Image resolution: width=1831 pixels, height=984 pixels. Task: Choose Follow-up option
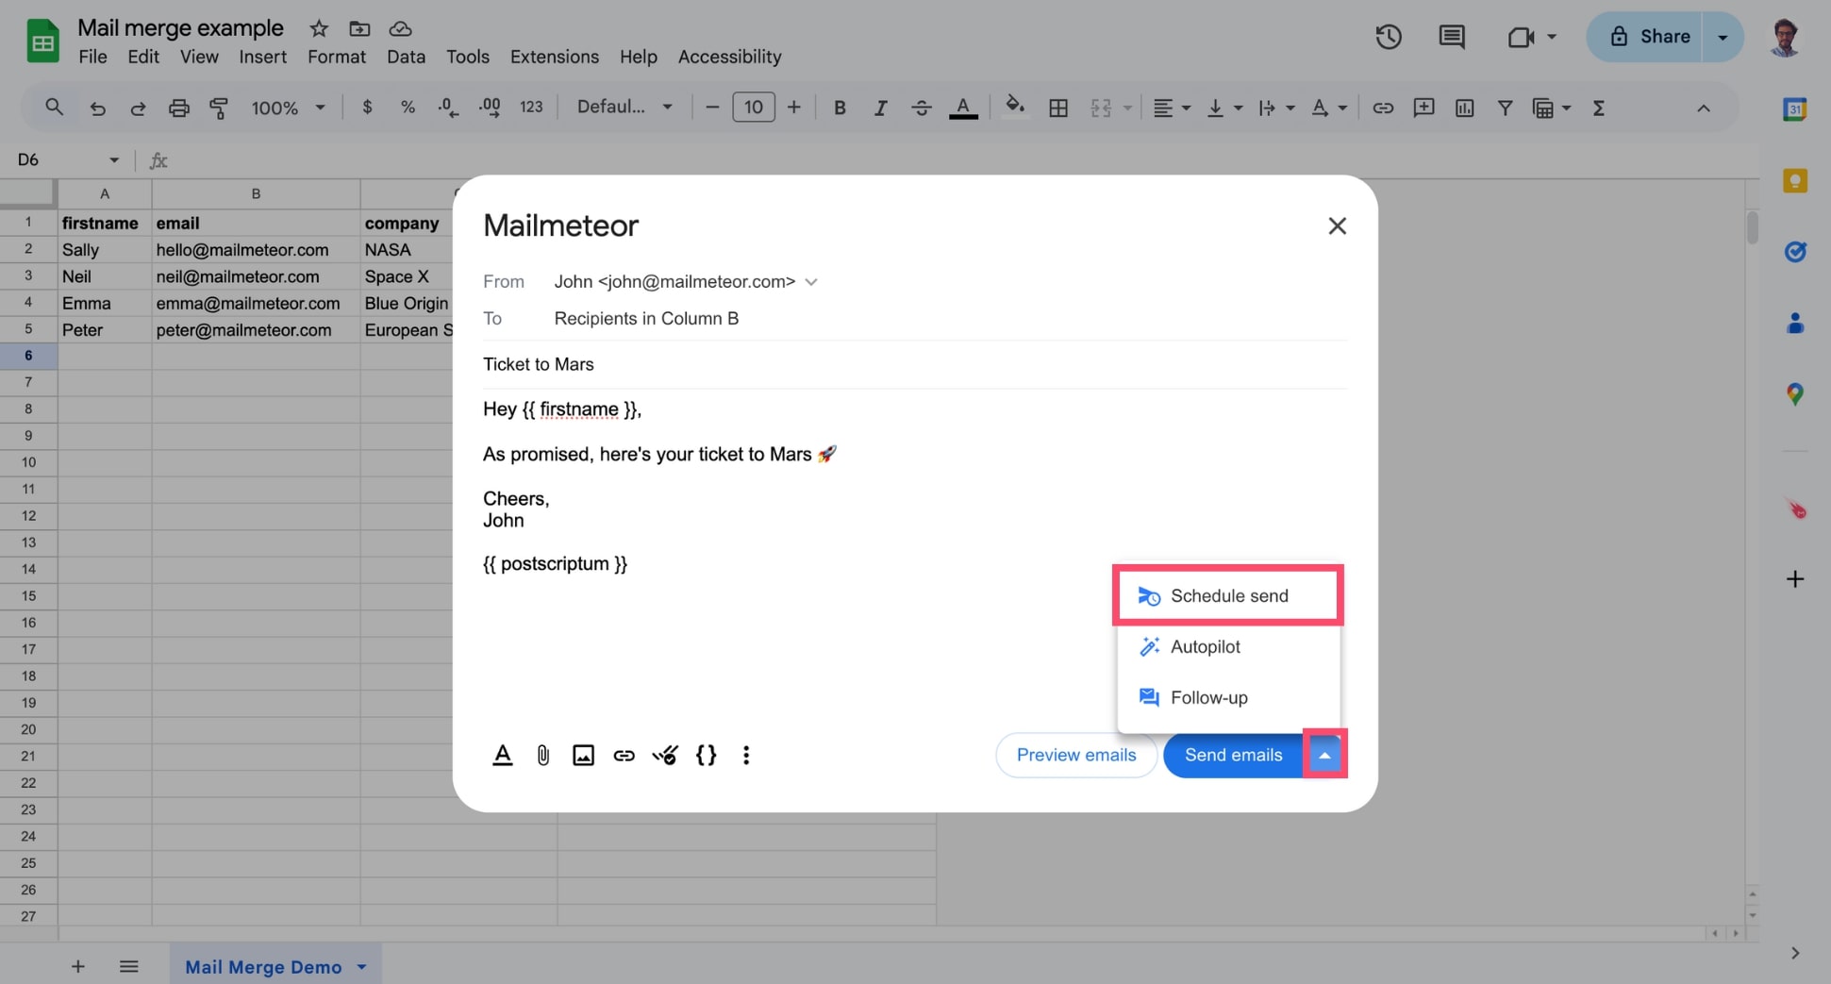[x=1228, y=697]
